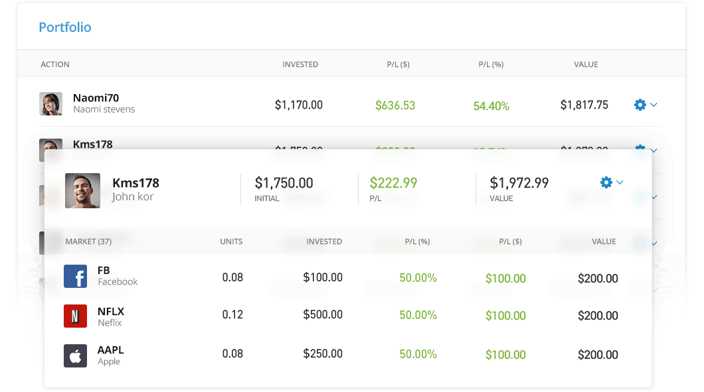Expand the chevron next to Naomi70's gear
Viewport: 704px width, 392px height.
pyautogui.click(x=654, y=105)
